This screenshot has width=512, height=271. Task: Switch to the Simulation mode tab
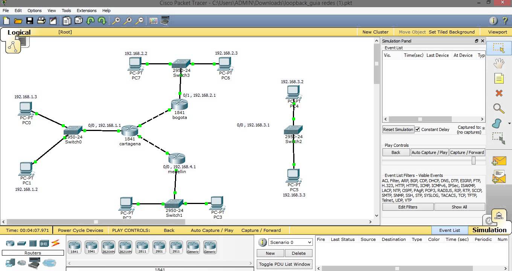tap(489, 230)
